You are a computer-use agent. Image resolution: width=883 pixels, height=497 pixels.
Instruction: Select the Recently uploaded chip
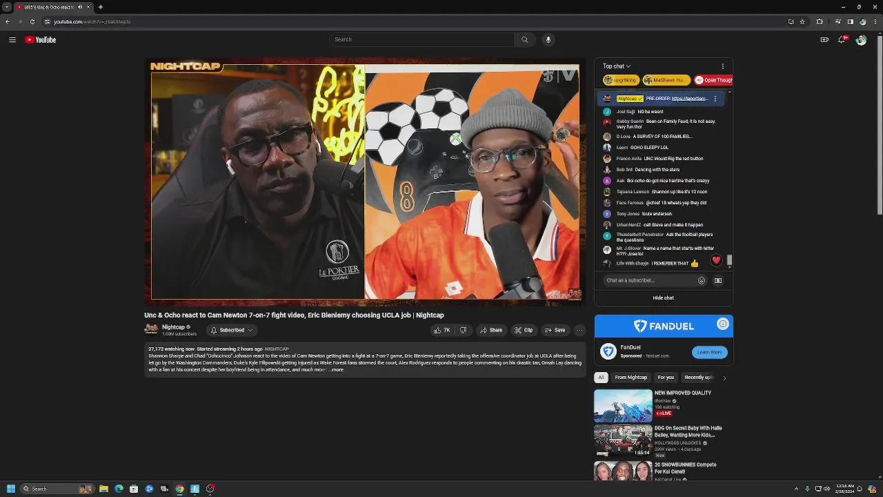tap(699, 378)
